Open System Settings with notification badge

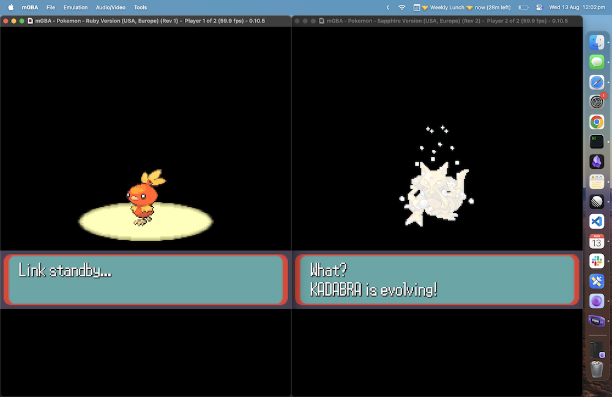597,102
